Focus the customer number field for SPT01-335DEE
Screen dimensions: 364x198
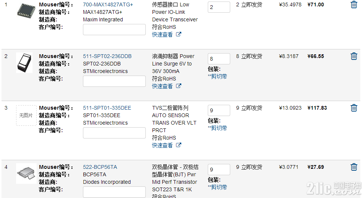tap(114, 133)
